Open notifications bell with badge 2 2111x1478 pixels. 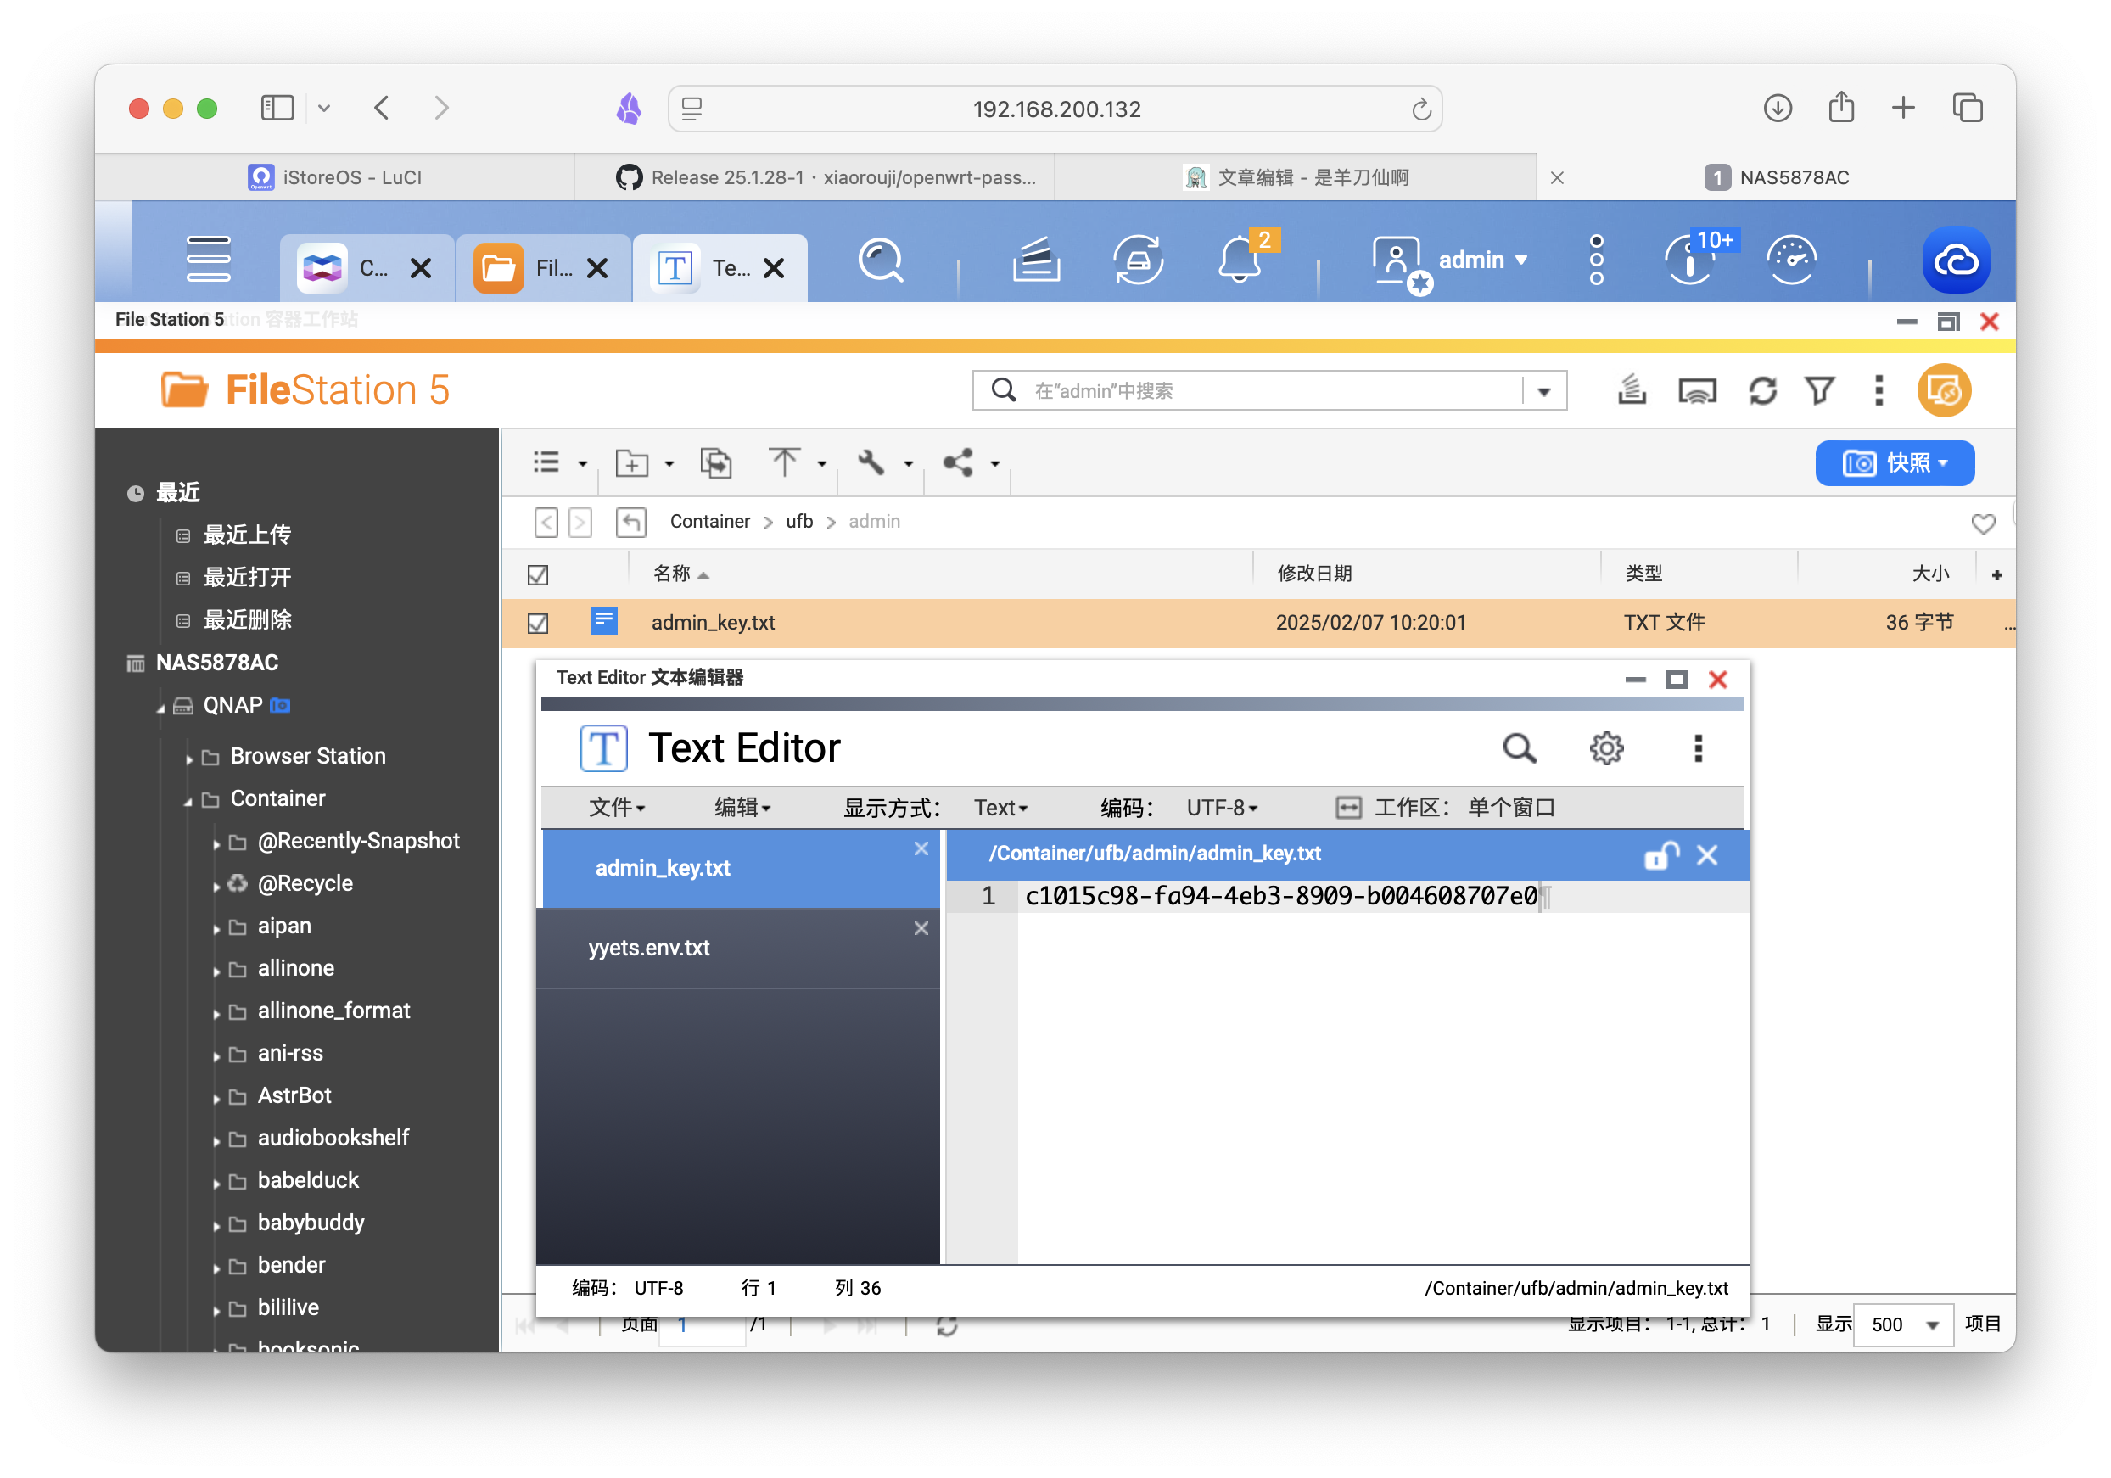click(1240, 258)
